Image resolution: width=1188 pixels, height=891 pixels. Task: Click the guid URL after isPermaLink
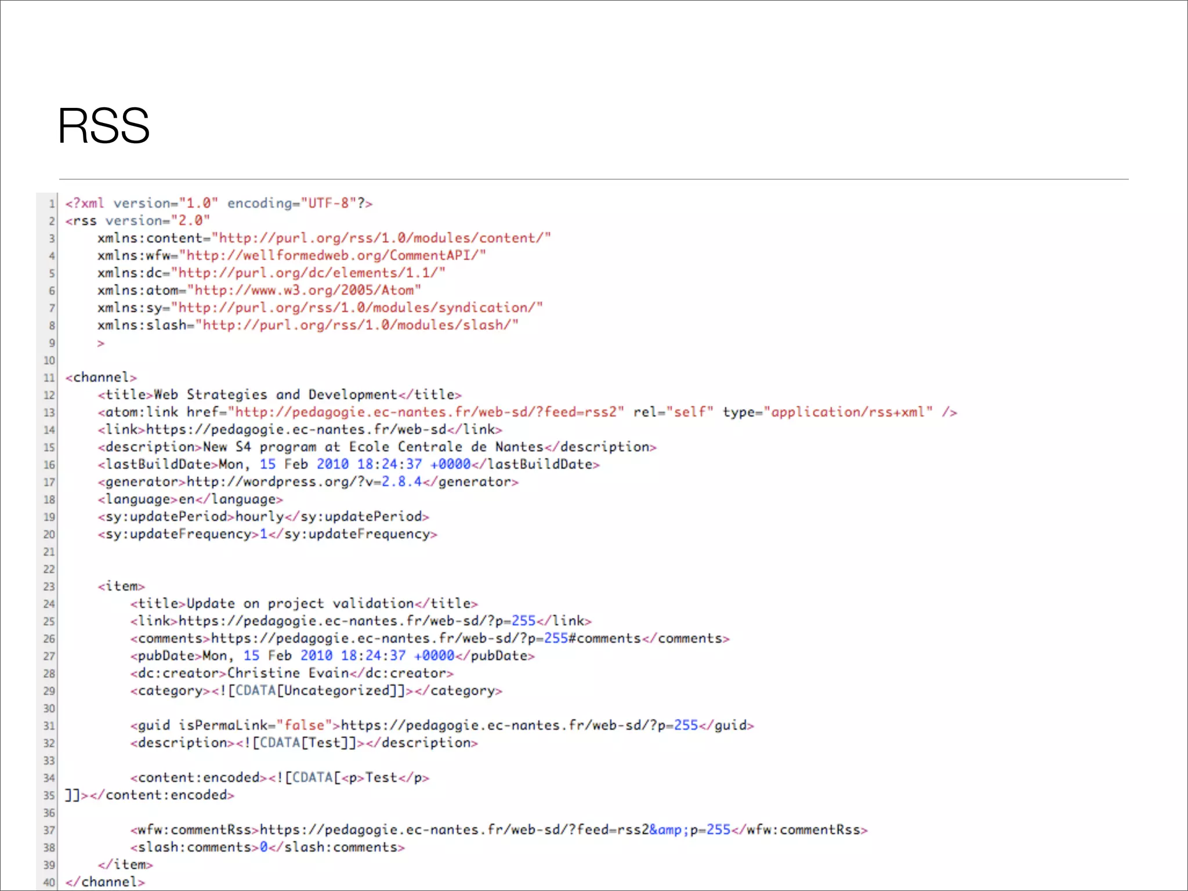click(x=519, y=726)
